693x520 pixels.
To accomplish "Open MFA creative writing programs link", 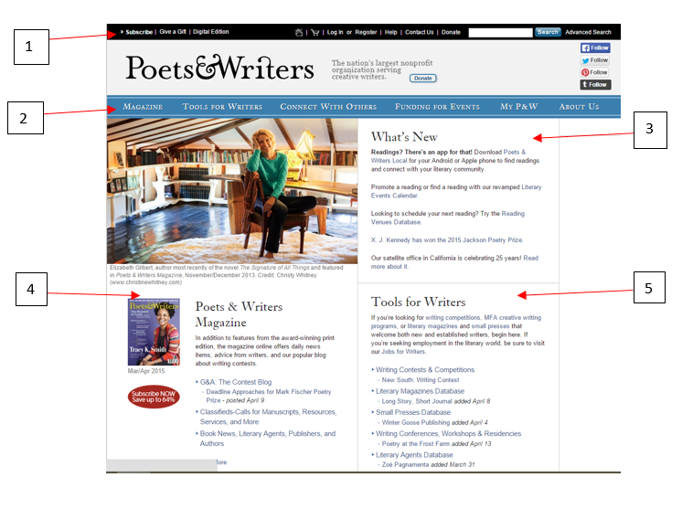I will 512,318.
